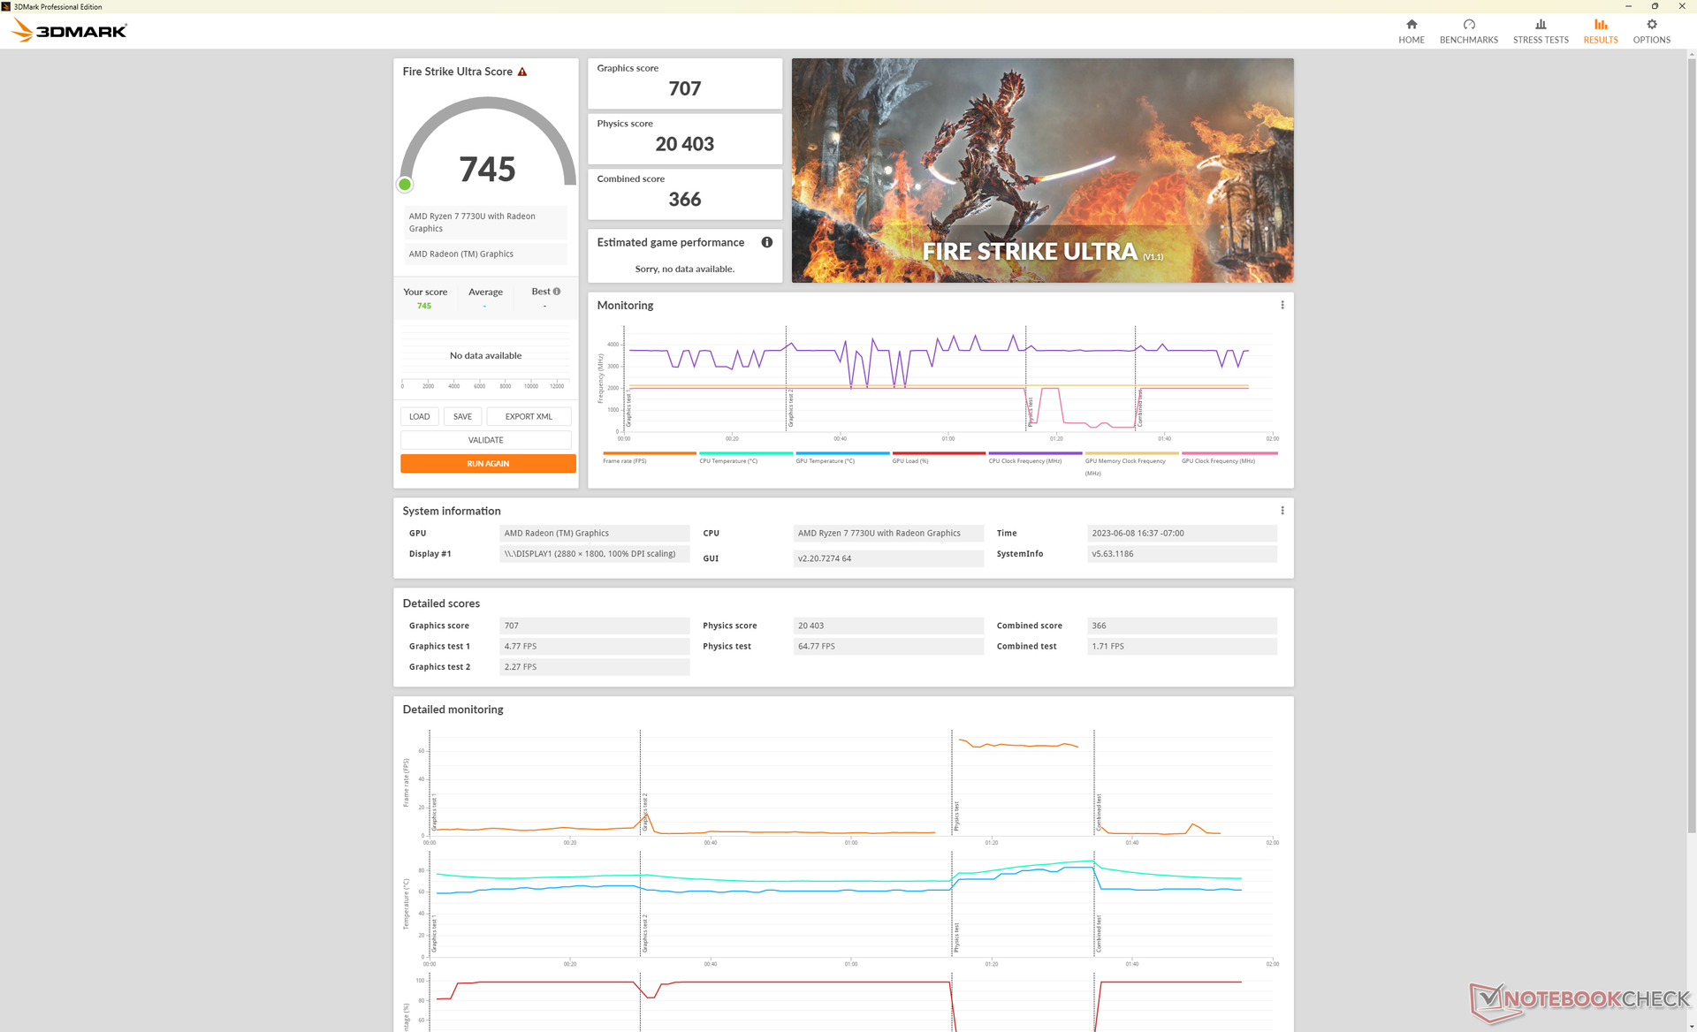Click EXPORT XML button
This screenshot has width=1697, height=1032.
(529, 416)
